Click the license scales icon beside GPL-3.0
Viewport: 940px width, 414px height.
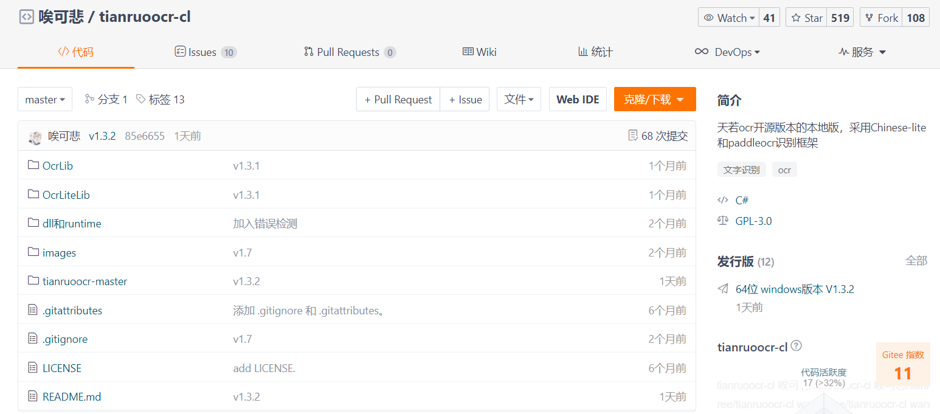(723, 221)
